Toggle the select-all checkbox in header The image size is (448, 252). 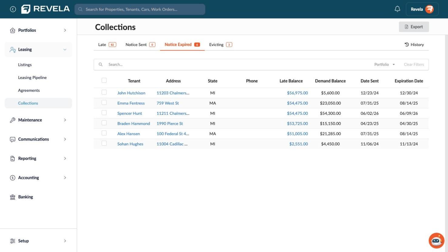104,80
